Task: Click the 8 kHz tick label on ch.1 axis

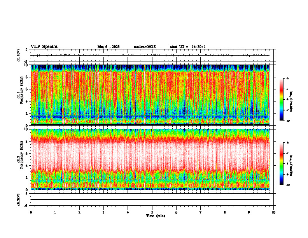Action: coord(27,77)
